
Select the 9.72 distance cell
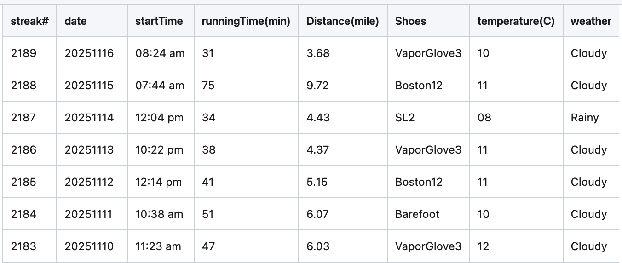(x=317, y=86)
